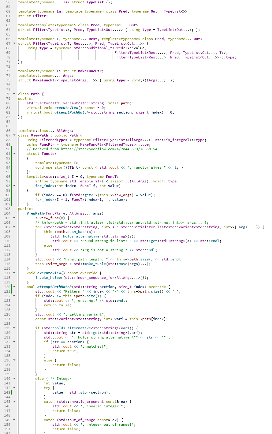Click line number 103 in the gutter
Screen dimensions: 272x434
click(8, 209)
